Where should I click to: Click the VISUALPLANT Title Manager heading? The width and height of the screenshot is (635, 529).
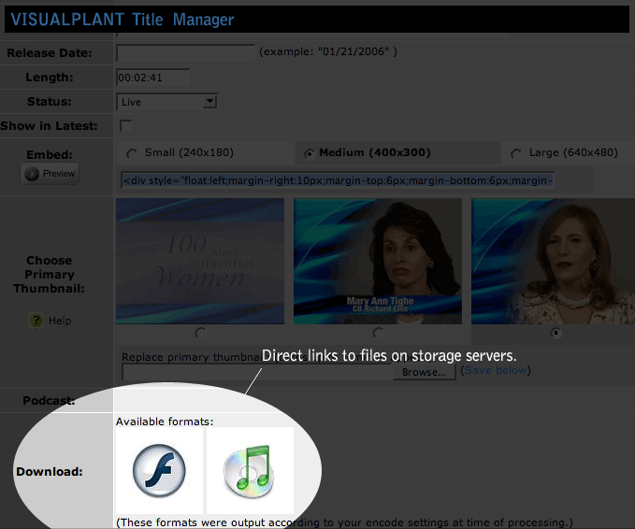(123, 19)
